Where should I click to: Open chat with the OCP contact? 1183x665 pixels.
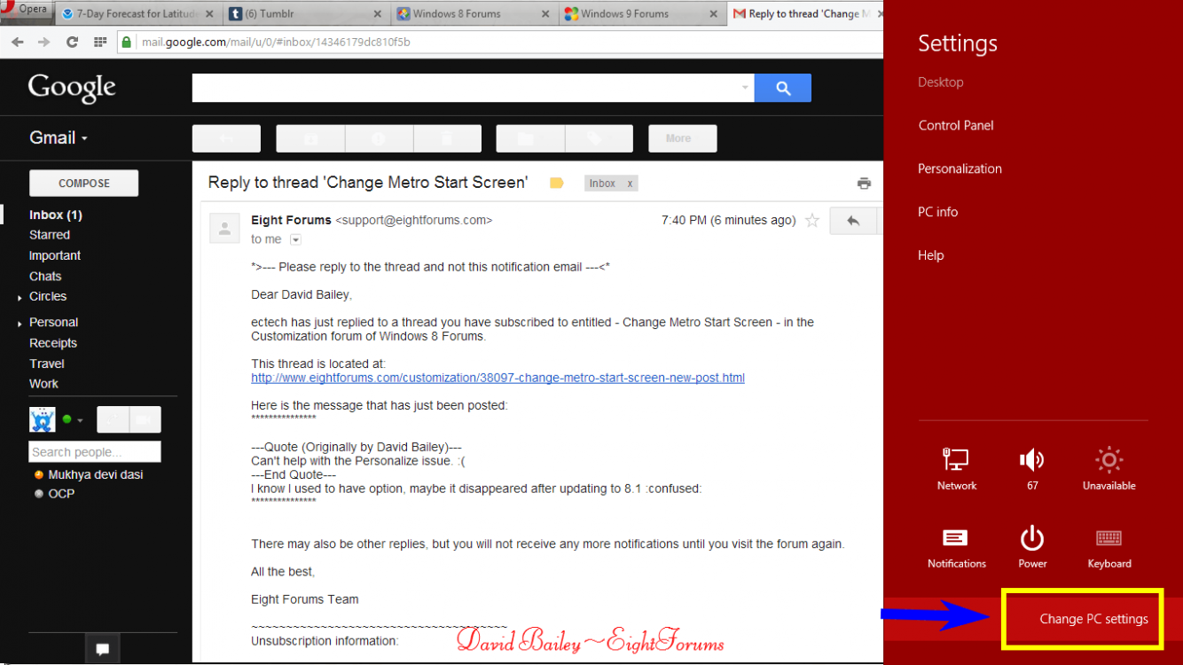click(x=54, y=494)
